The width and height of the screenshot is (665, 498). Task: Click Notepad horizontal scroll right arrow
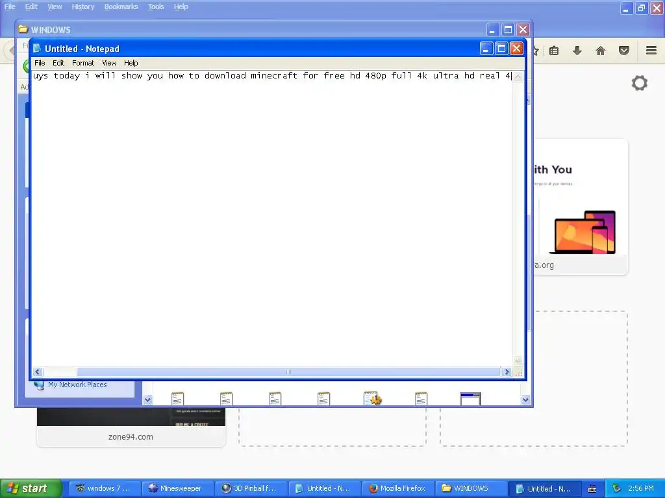coord(507,372)
